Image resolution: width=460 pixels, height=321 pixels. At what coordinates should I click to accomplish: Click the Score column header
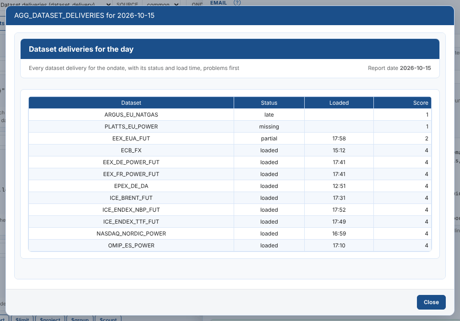click(402, 103)
